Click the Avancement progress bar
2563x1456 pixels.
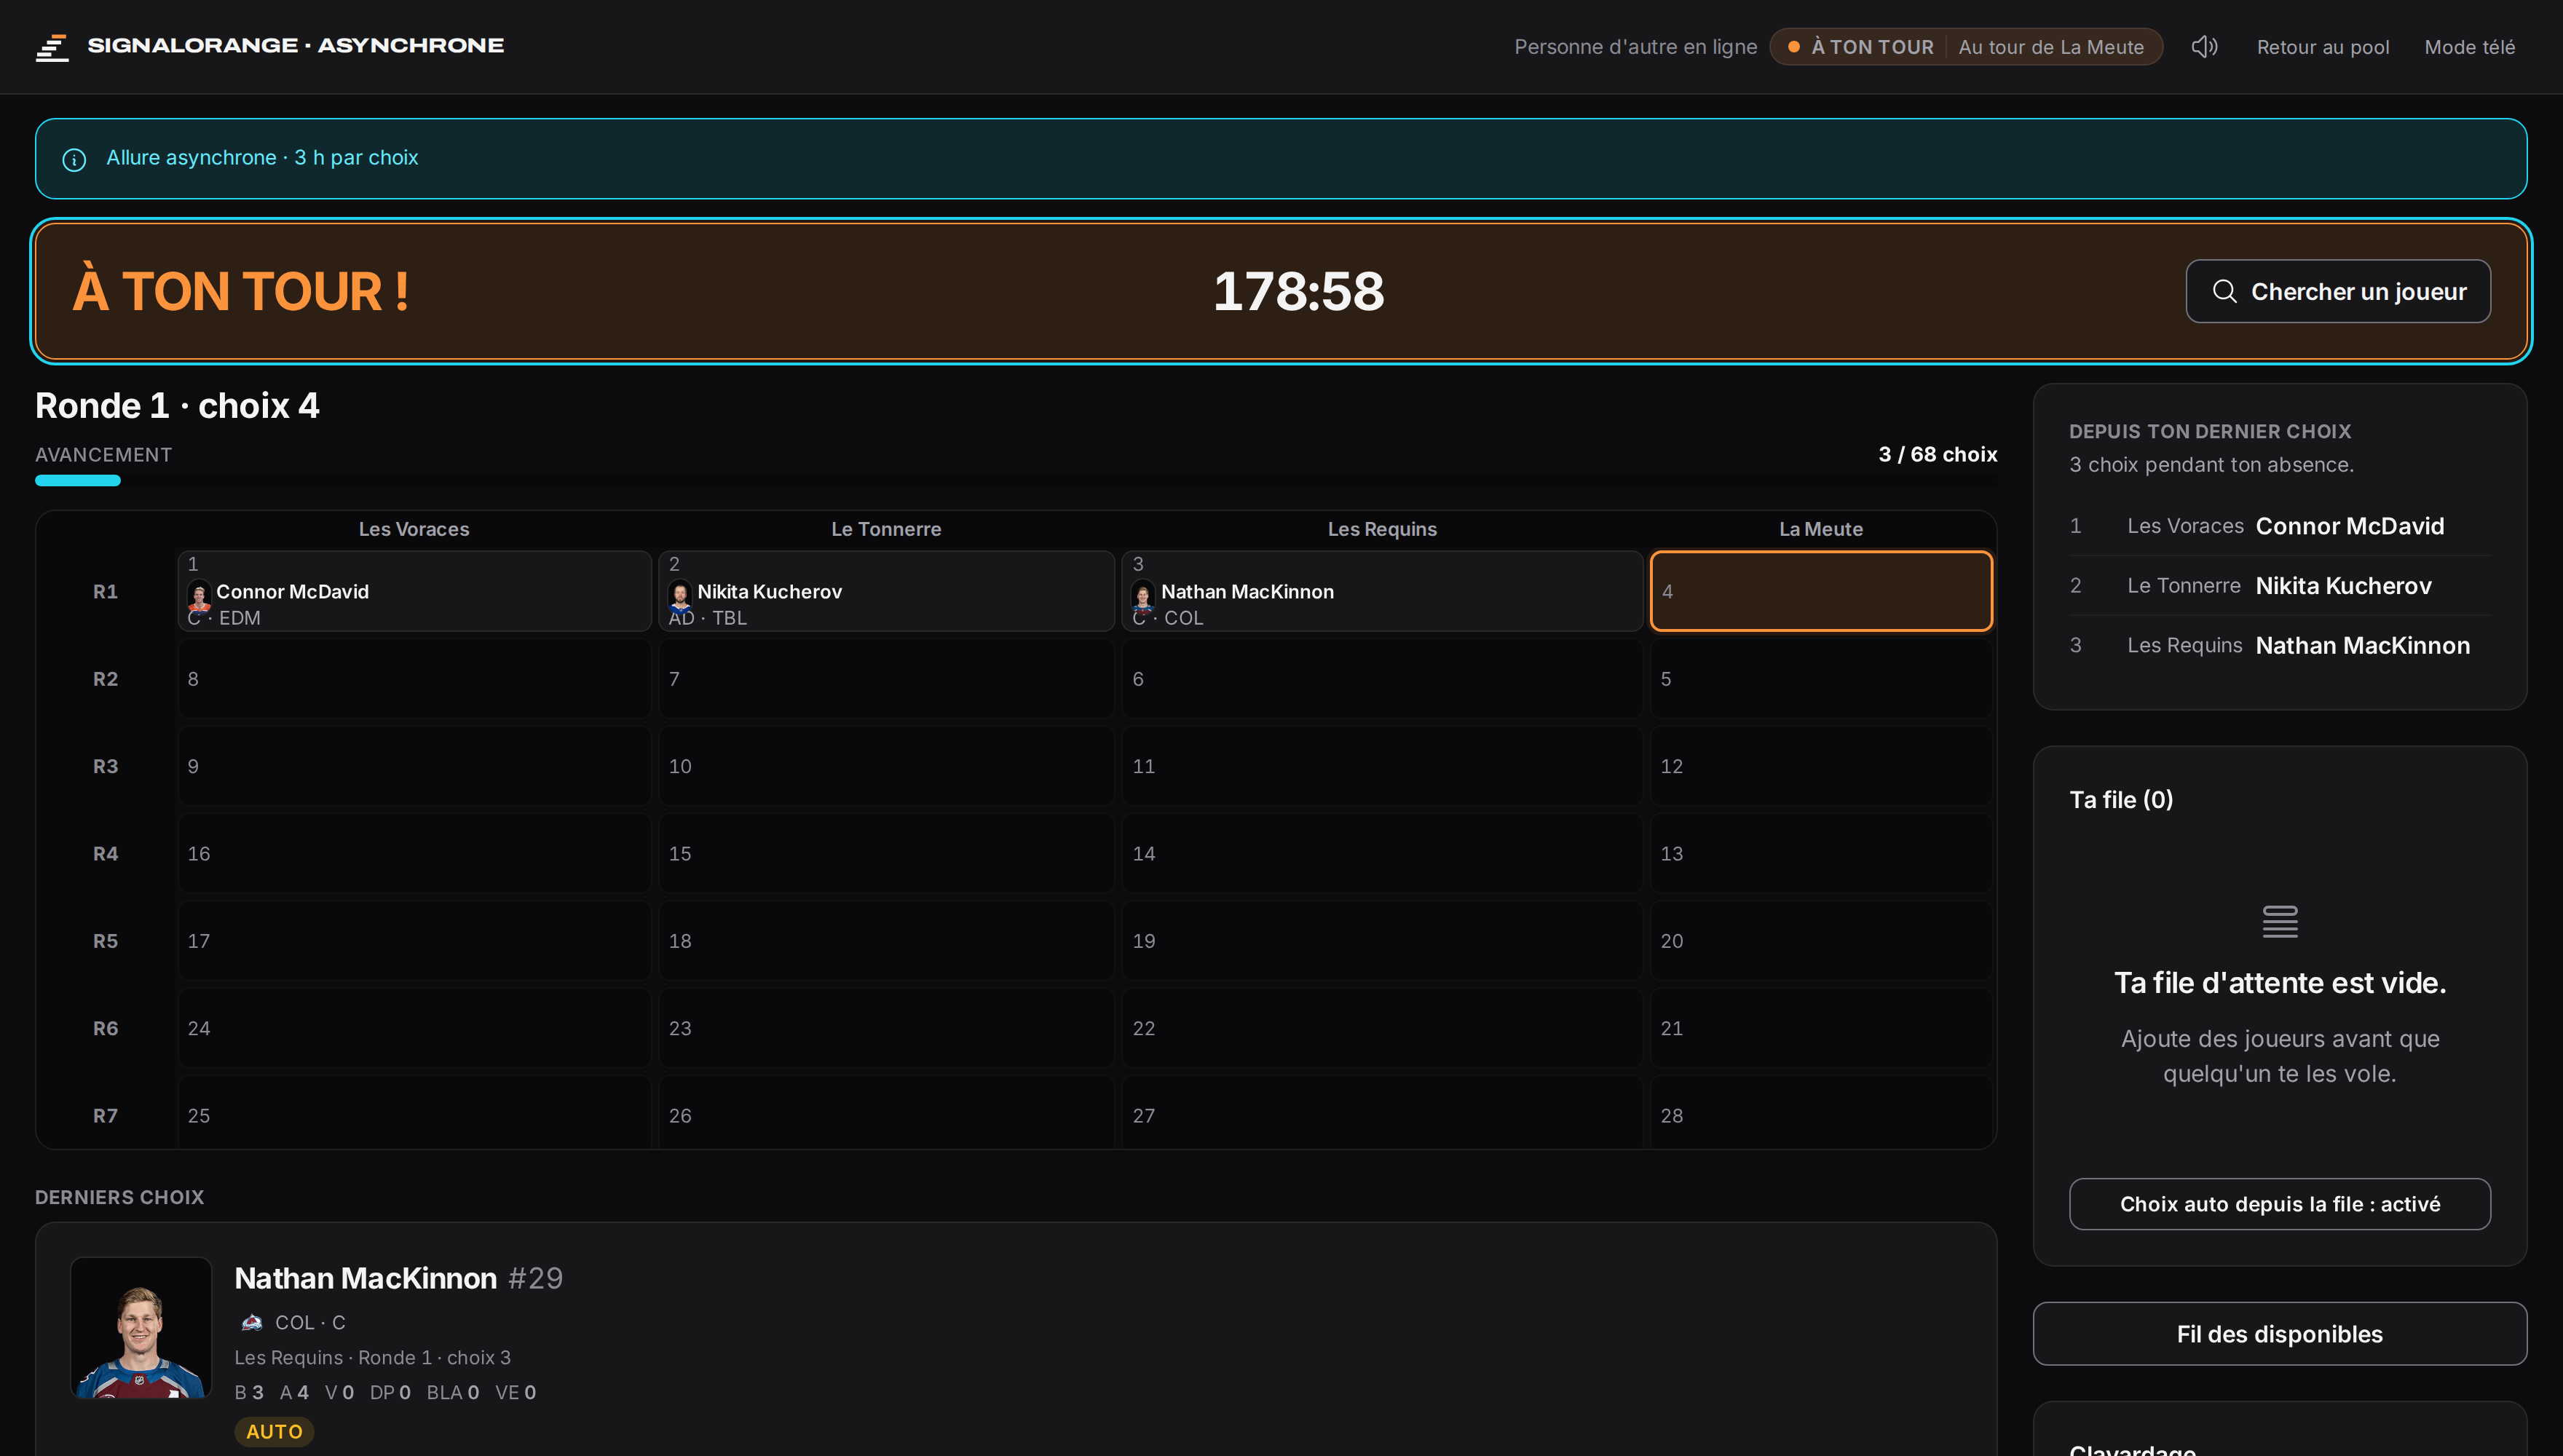1016,481
